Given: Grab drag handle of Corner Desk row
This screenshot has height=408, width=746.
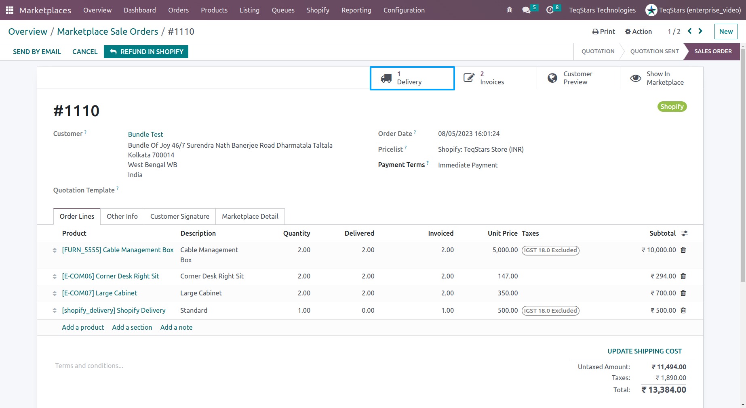Looking at the screenshot, I should (x=55, y=276).
